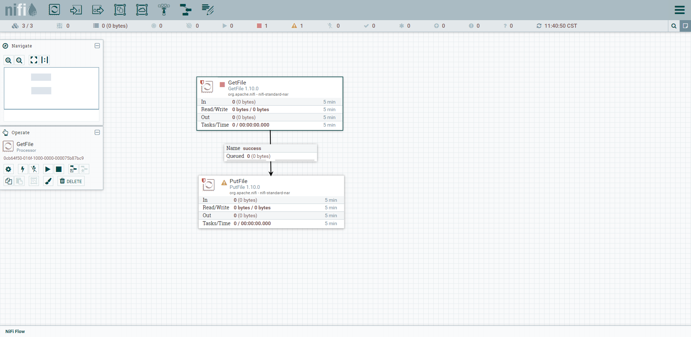Stop the selected GetFile processor
Image resolution: width=691 pixels, height=337 pixels.
59,169
